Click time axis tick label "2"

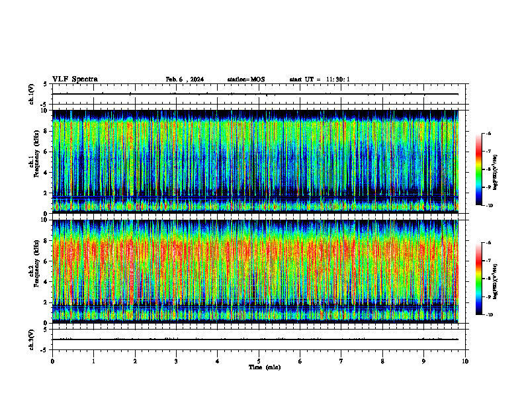click(x=135, y=361)
